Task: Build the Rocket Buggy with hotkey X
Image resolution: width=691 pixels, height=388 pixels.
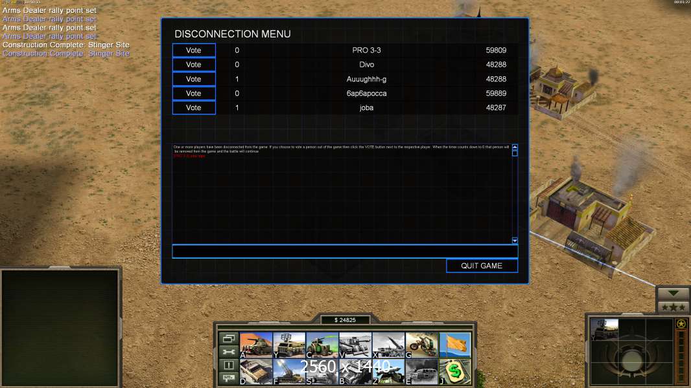Action: coord(388,345)
